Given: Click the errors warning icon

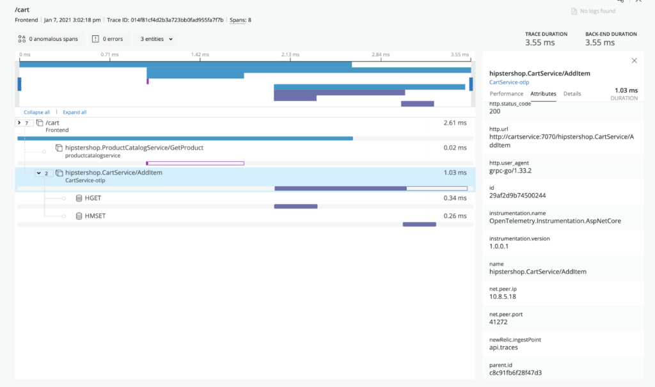Looking at the screenshot, I should point(95,39).
